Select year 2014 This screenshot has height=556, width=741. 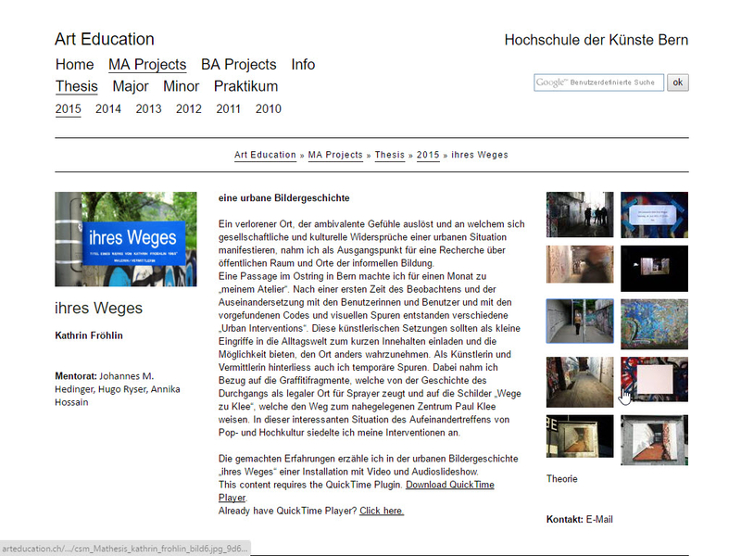[x=107, y=108]
